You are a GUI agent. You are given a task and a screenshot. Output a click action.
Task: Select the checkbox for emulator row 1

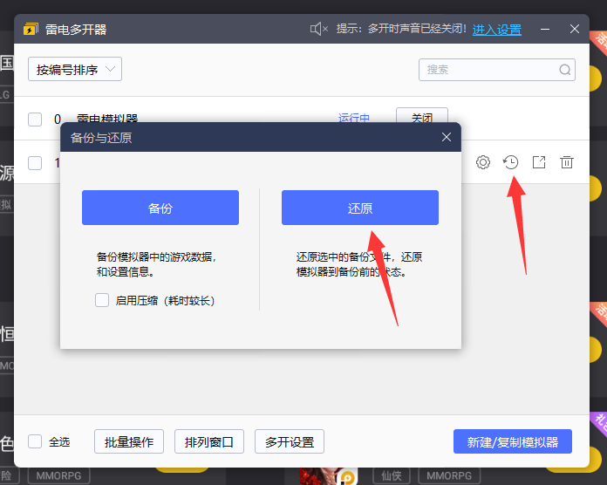(35, 163)
